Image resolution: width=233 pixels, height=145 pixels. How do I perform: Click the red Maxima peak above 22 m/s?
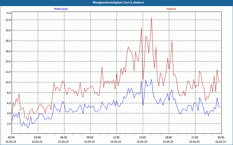151,17
